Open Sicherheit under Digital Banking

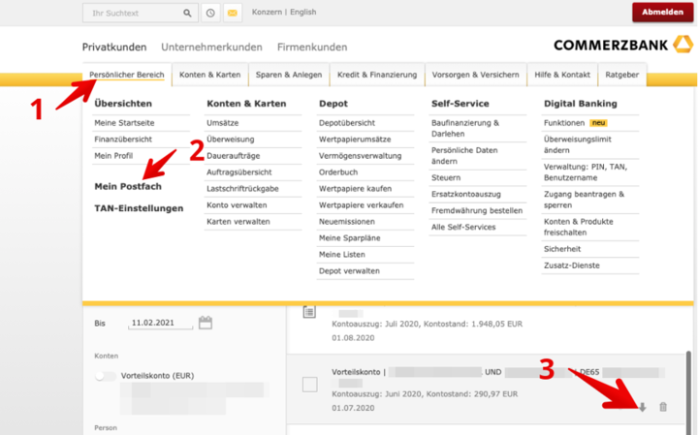pyautogui.click(x=562, y=249)
